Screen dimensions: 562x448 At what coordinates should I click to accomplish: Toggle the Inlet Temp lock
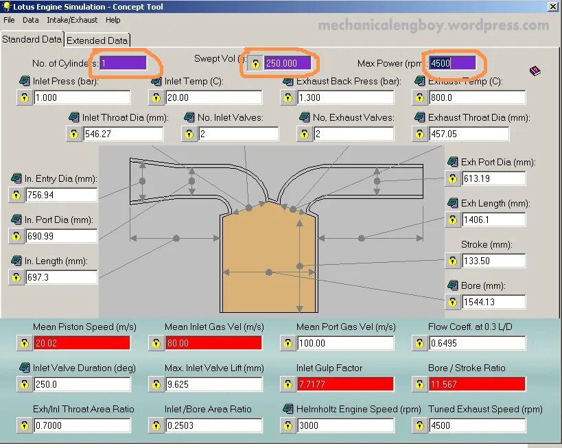point(156,97)
